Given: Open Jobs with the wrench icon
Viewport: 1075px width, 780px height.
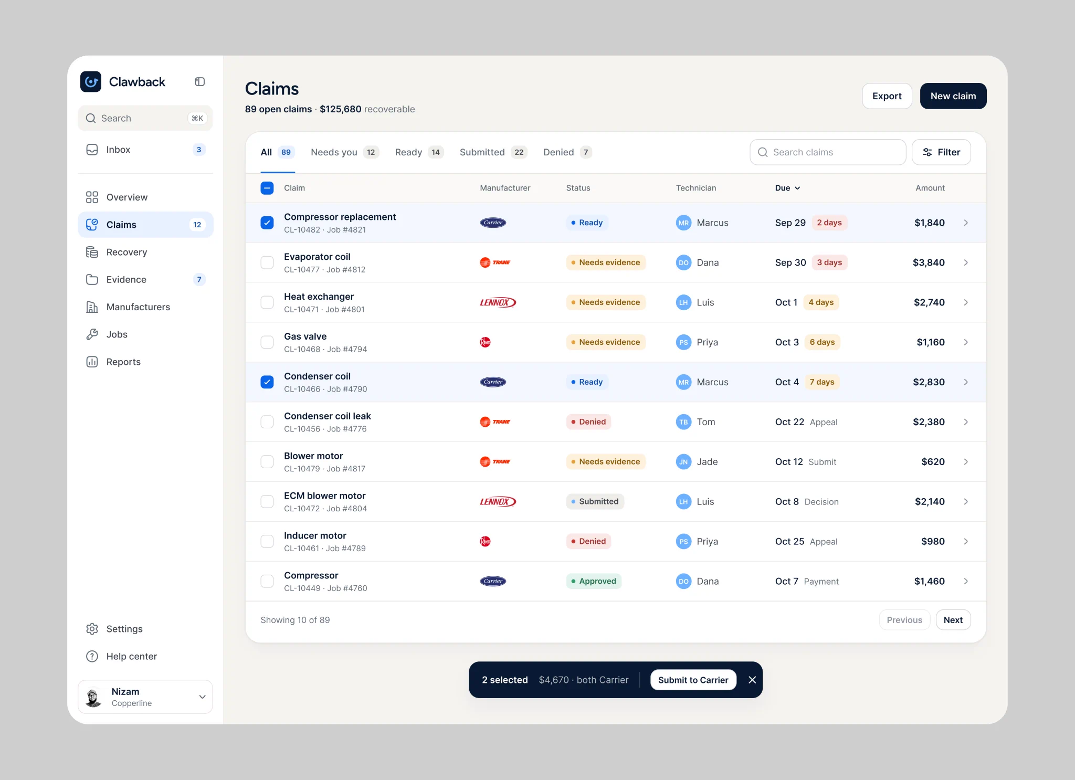Looking at the screenshot, I should tap(145, 334).
